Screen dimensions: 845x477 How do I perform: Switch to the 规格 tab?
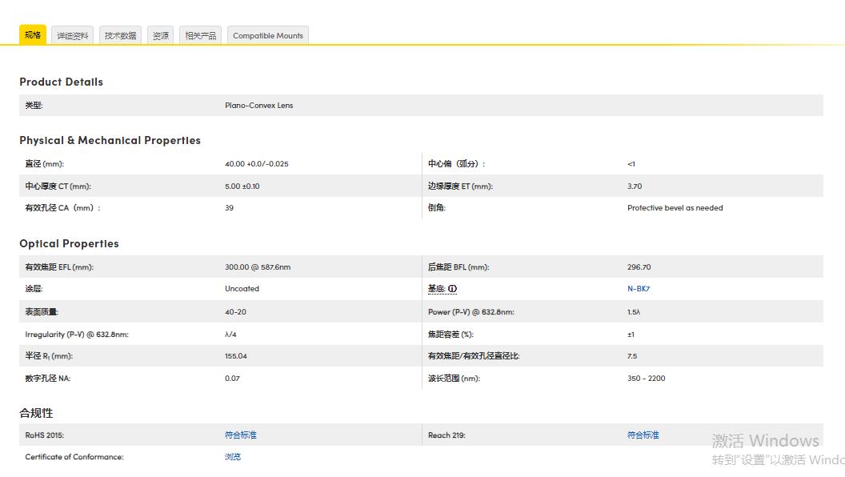coord(33,35)
